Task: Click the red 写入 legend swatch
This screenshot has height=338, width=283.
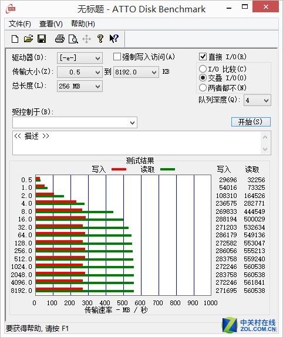Action: 119,169
